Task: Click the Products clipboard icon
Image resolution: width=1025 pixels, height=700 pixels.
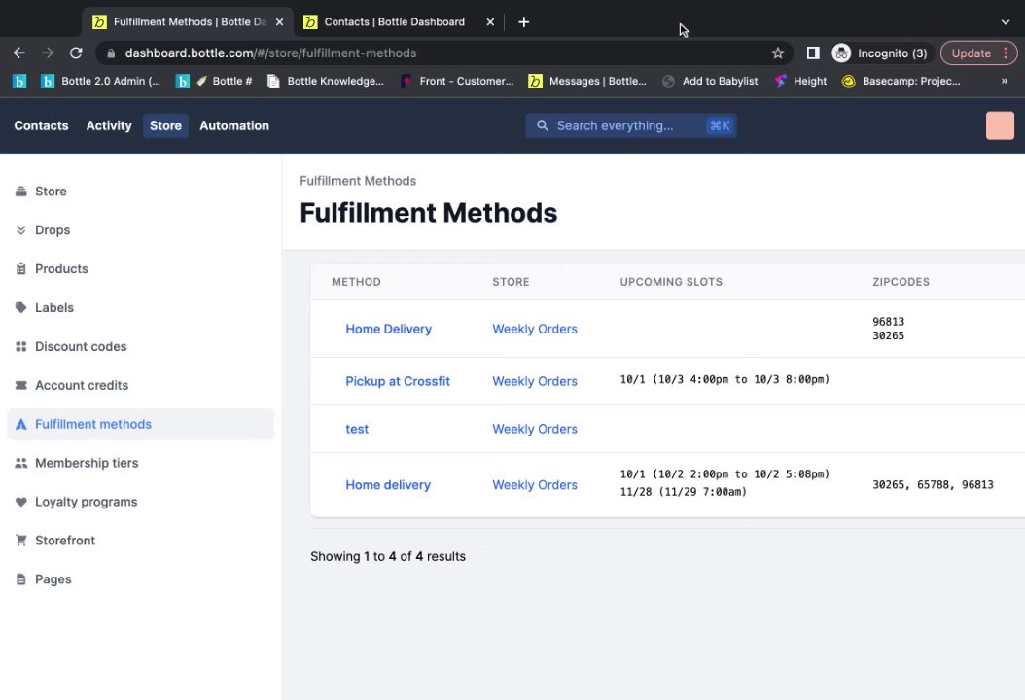Action: pyautogui.click(x=21, y=269)
